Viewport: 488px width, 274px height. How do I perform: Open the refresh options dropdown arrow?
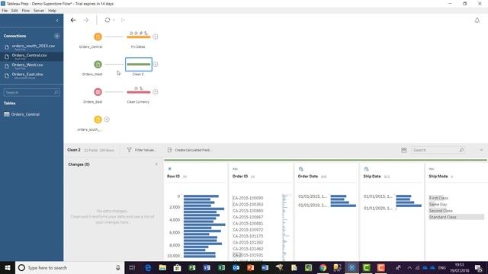point(114,21)
